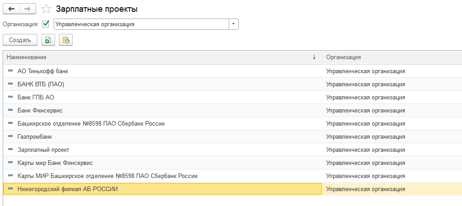
Task: Click the row icon for АО Тинькофф банк
Action: (10, 71)
